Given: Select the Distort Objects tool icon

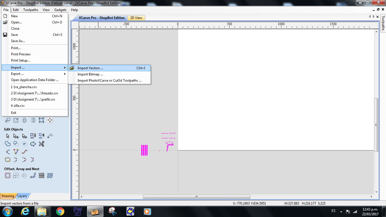Looking at the screenshot, I should pyautogui.click(x=42, y=120).
